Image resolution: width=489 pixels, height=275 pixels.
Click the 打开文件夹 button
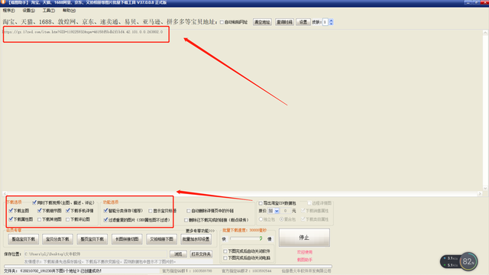coord(201,254)
